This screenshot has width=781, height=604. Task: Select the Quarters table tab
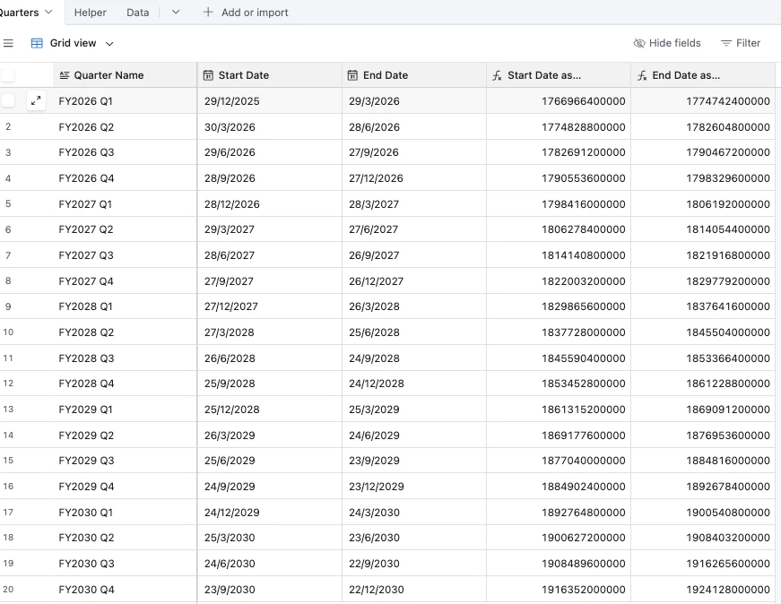(x=20, y=13)
